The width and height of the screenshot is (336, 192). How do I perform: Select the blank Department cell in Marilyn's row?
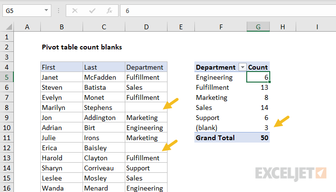(146, 108)
